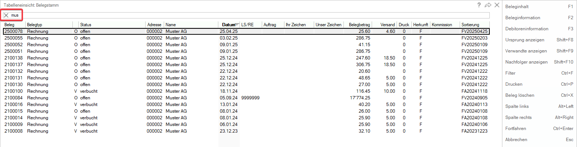Click date cell 23.12.23
The height and width of the screenshot is (147, 577).
pos(229,131)
